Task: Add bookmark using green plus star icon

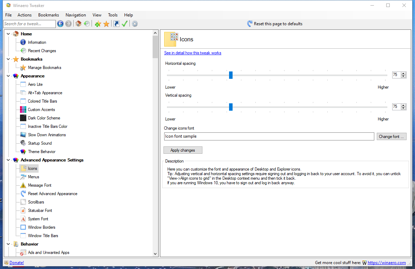Action: [x=98, y=24]
